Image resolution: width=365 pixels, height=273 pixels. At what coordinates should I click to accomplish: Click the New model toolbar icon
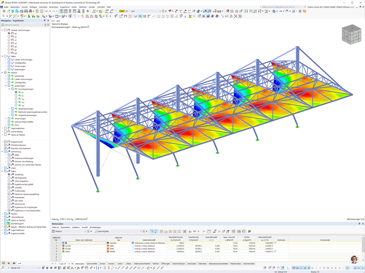pos(4,11)
